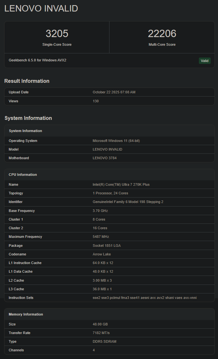Click the 7182 MT/s transfer rate value
The height and width of the screenshot is (359, 218).
pyautogui.click(x=101, y=333)
